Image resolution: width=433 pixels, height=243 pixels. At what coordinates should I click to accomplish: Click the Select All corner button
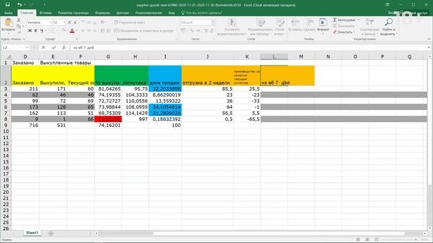(6, 57)
